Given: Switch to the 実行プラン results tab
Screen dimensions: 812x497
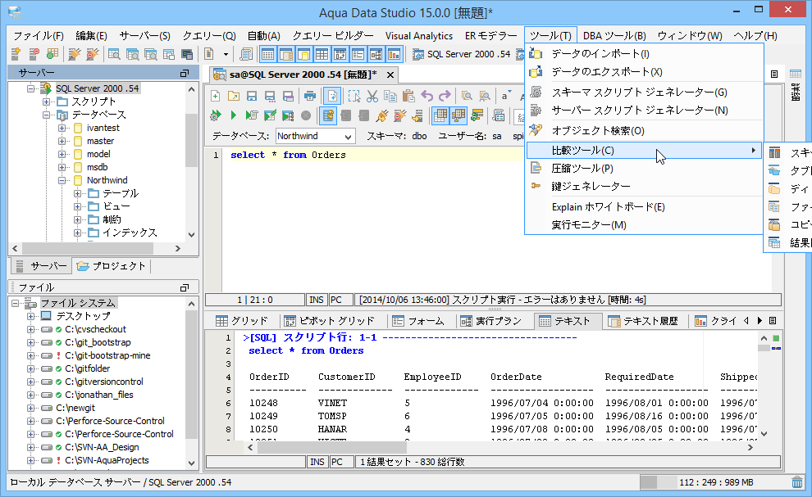Looking at the screenshot, I should pos(491,321).
